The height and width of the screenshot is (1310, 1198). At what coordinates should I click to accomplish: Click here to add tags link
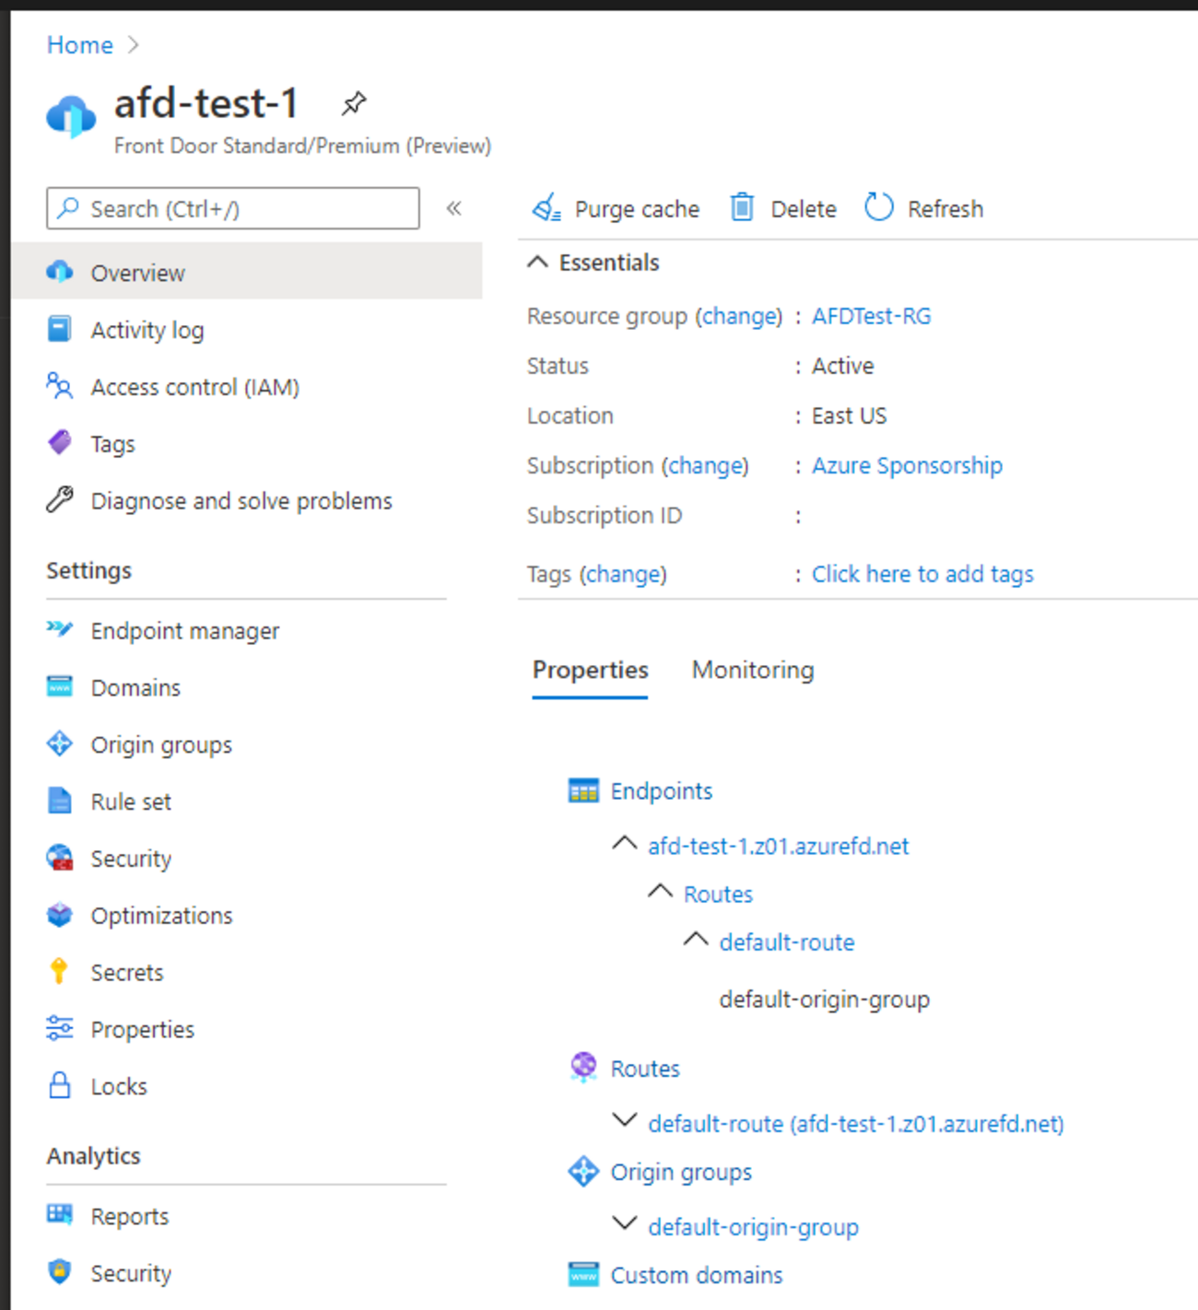coord(922,574)
